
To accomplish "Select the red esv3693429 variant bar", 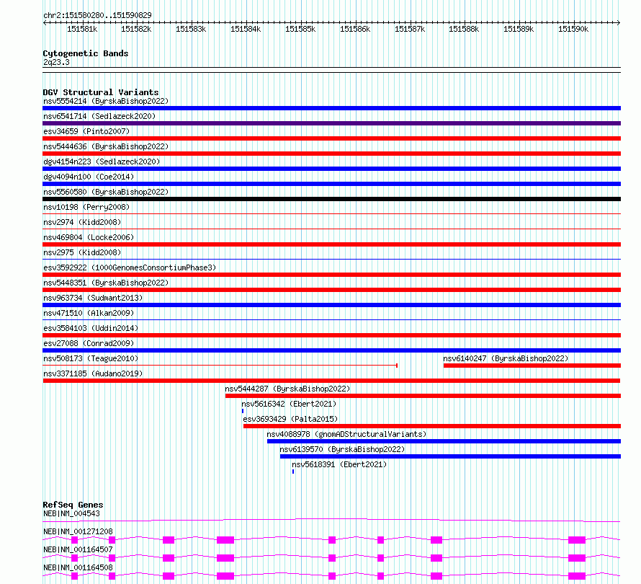I will point(431,426).
